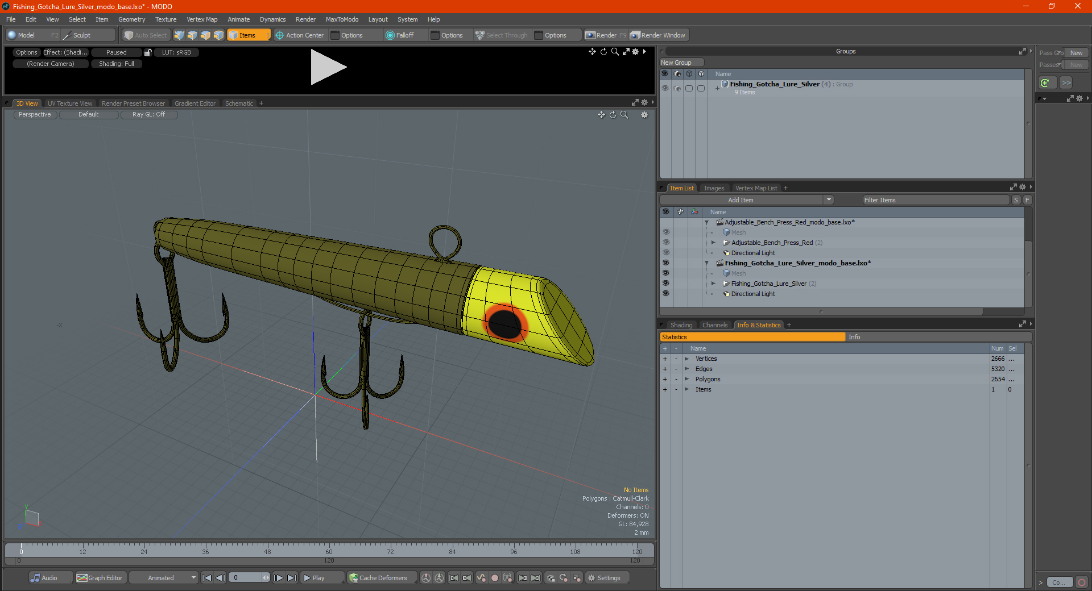
Task: Toggle the render preview lock icon
Action: [x=148, y=52]
